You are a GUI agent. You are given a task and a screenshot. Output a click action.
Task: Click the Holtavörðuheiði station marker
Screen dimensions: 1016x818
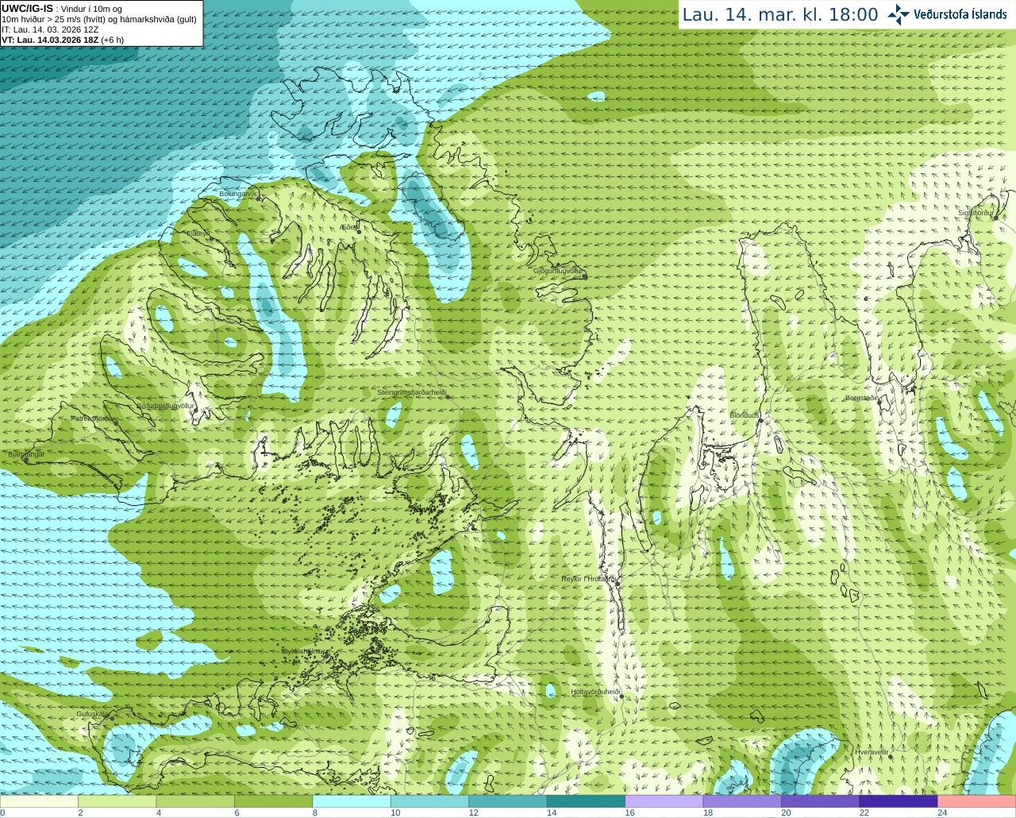point(622,696)
